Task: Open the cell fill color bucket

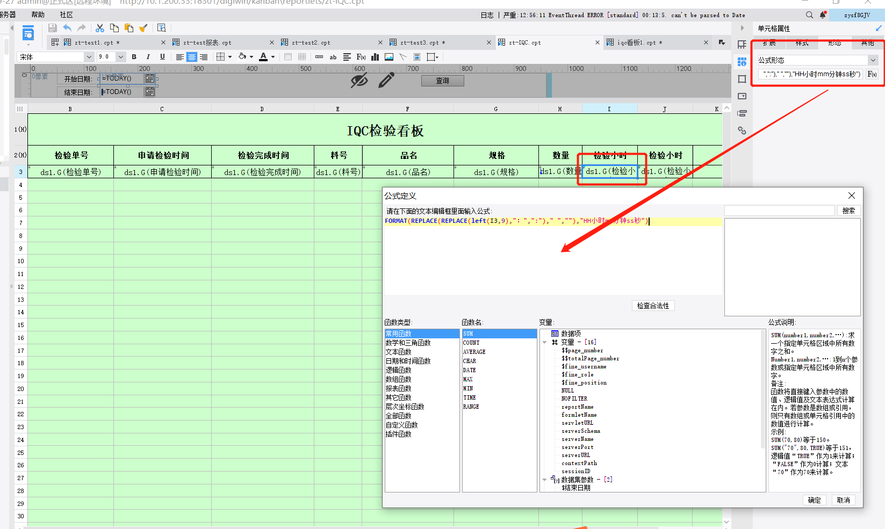Action: click(242, 57)
